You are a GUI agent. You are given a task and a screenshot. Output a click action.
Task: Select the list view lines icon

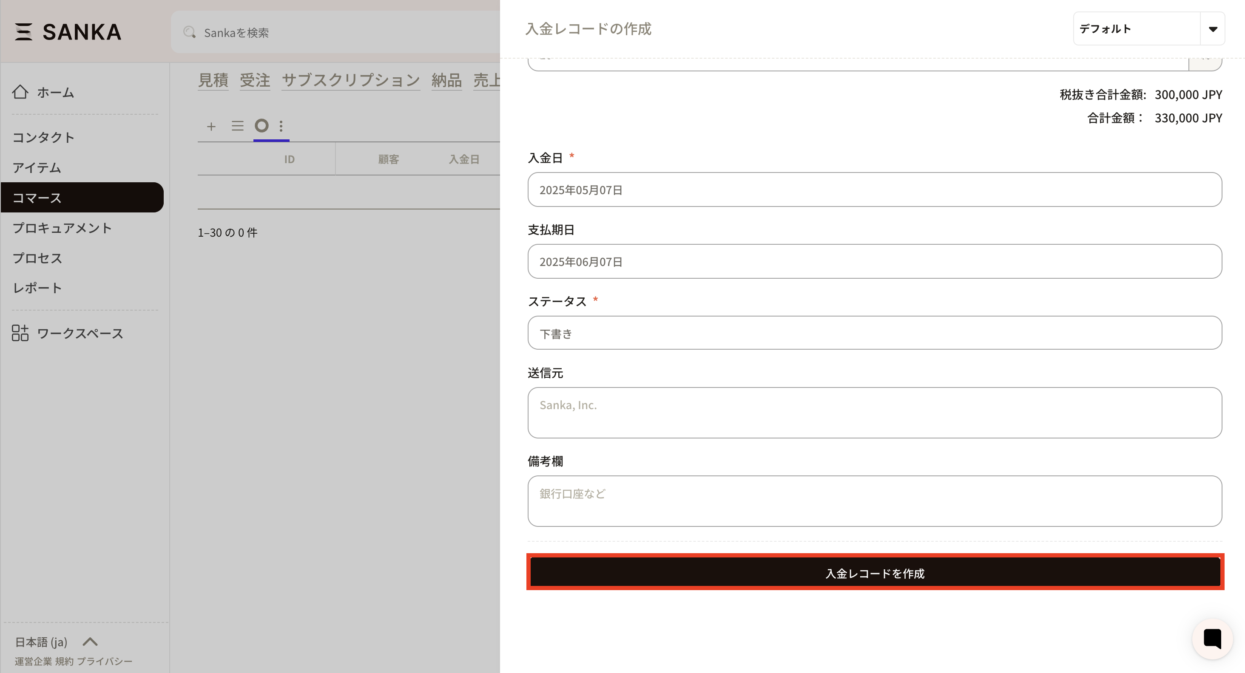point(237,126)
